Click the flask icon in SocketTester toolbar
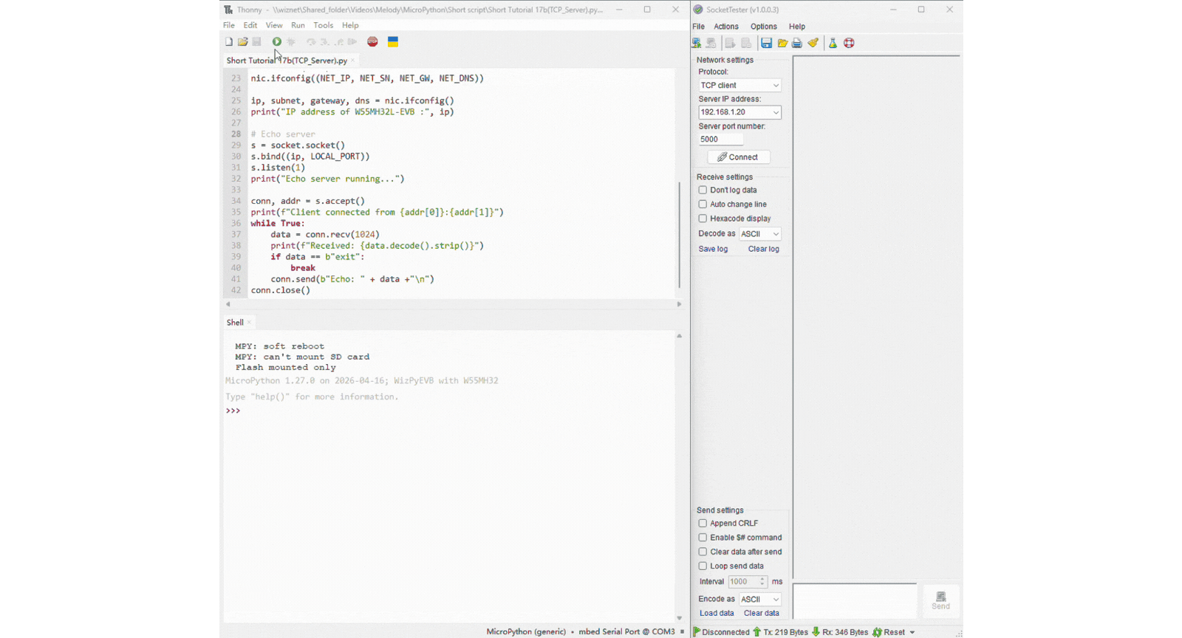 pyautogui.click(x=833, y=43)
